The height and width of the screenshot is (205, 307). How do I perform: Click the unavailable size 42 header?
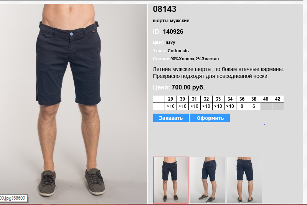[278, 99]
